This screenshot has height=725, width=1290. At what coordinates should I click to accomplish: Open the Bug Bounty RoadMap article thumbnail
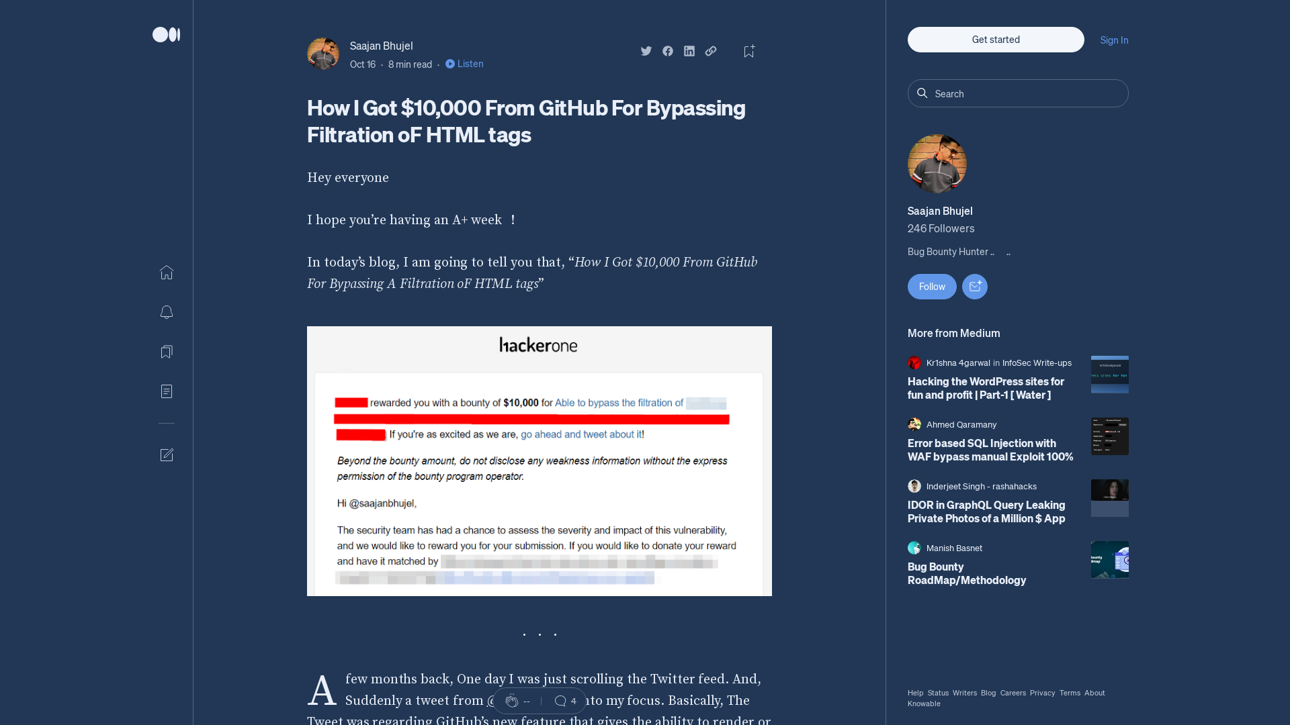click(1109, 559)
